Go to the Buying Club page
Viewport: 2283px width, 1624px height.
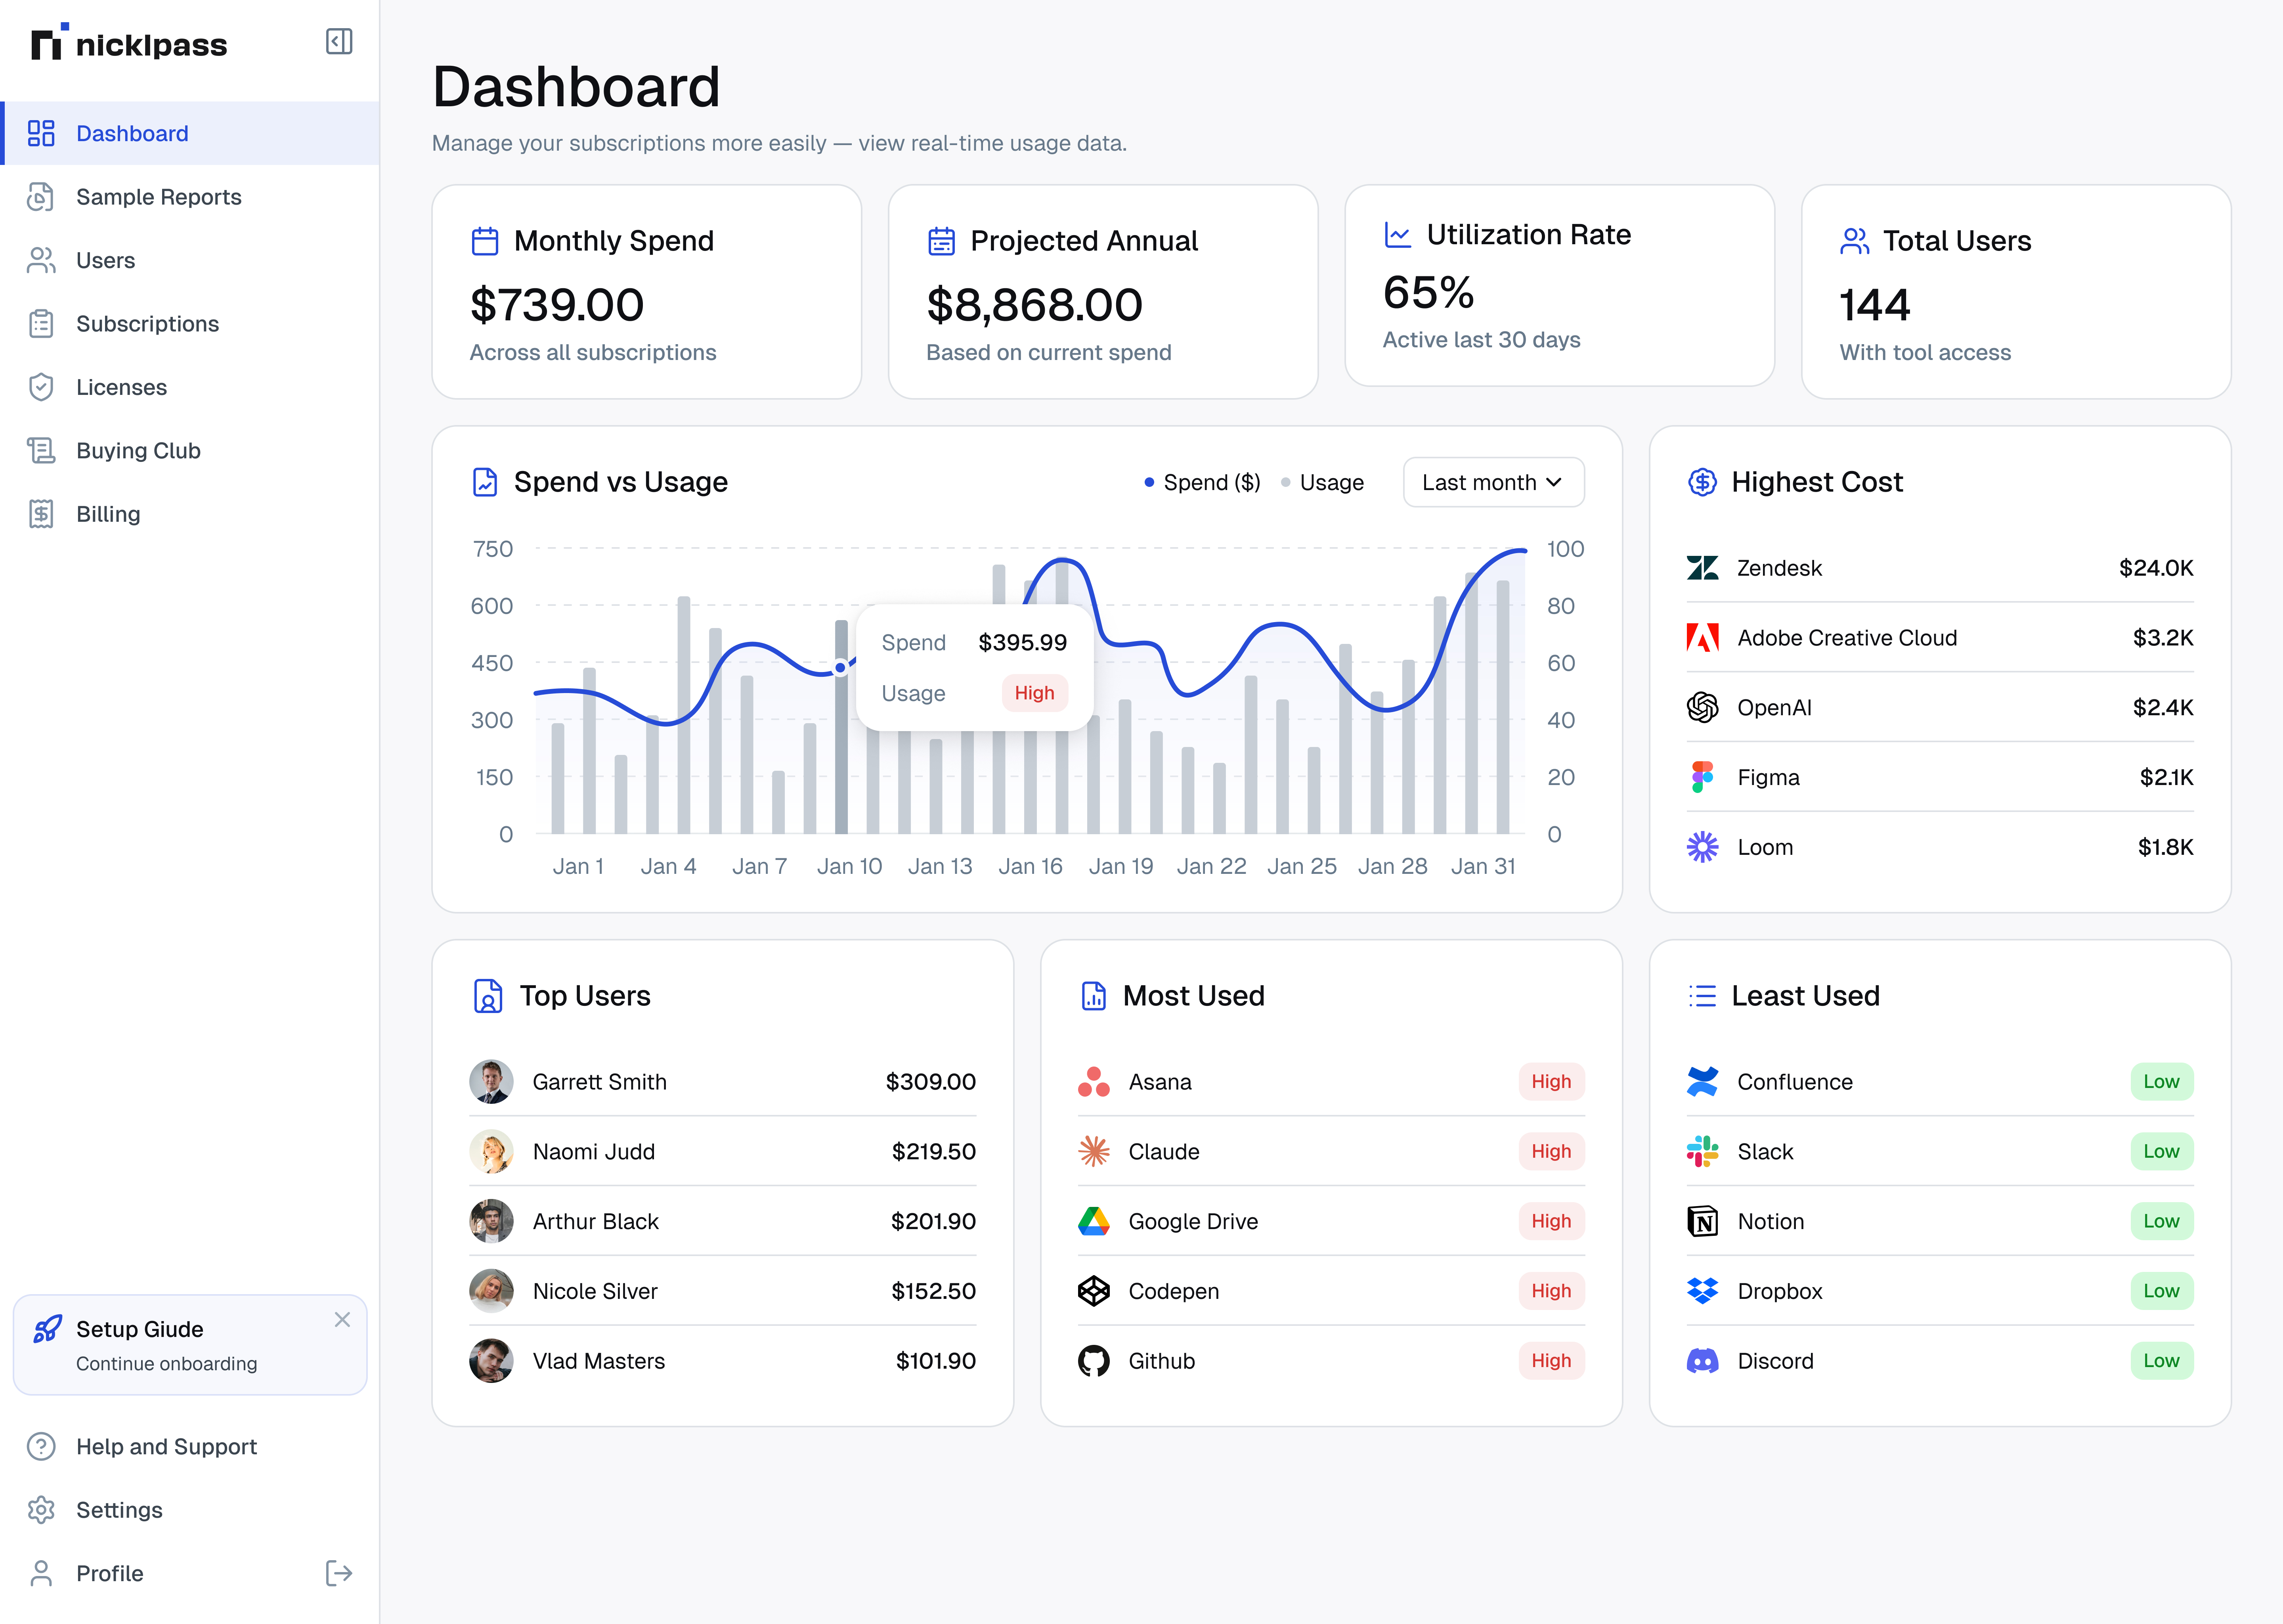138,451
